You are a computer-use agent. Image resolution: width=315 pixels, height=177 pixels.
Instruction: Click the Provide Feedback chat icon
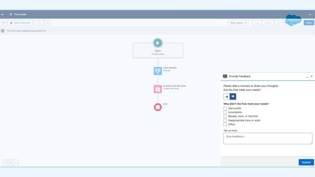click(x=225, y=76)
